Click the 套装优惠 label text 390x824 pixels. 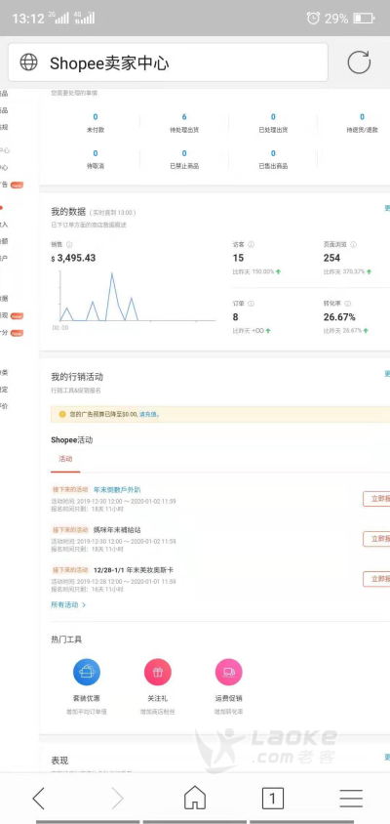pyautogui.click(x=87, y=698)
